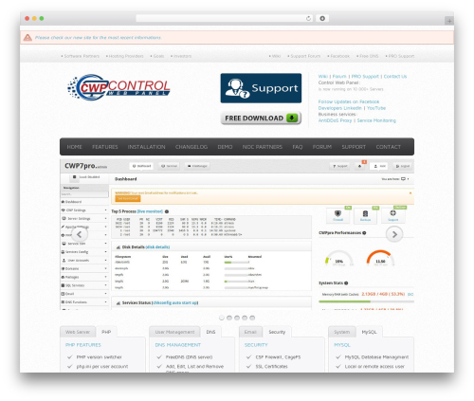Click the info icon beside Top 5 Process
The height and width of the screenshot is (401, 474).
point(167,211)
